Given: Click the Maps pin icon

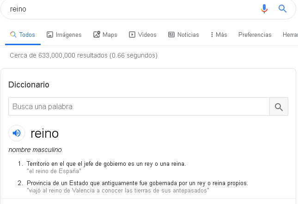Looking at the screenshot, I should pos(97,35).
